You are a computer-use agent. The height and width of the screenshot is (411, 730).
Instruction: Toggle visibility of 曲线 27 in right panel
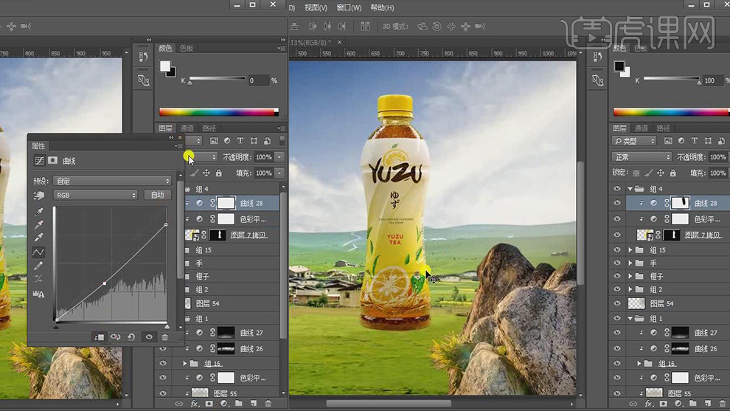tap(618, 333)
